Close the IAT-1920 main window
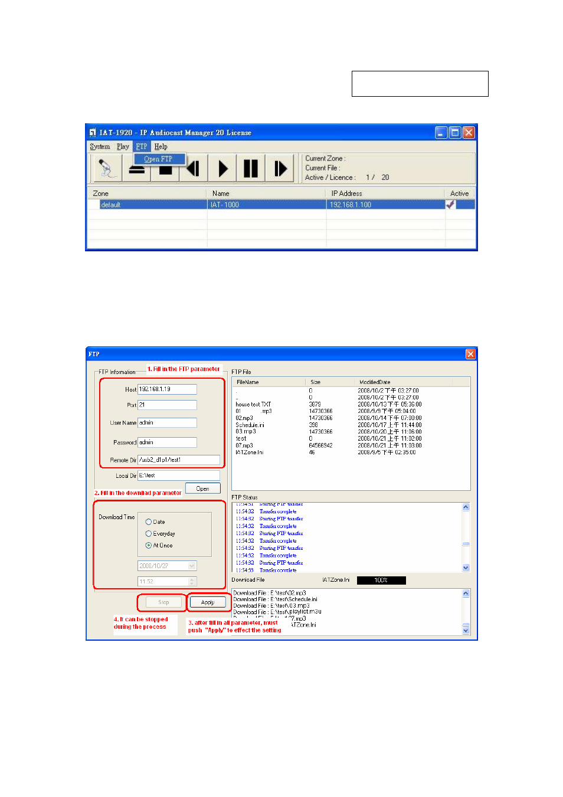 pos(469,133)
